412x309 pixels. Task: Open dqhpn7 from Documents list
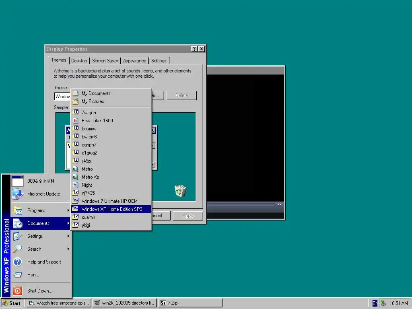point(111,145)
